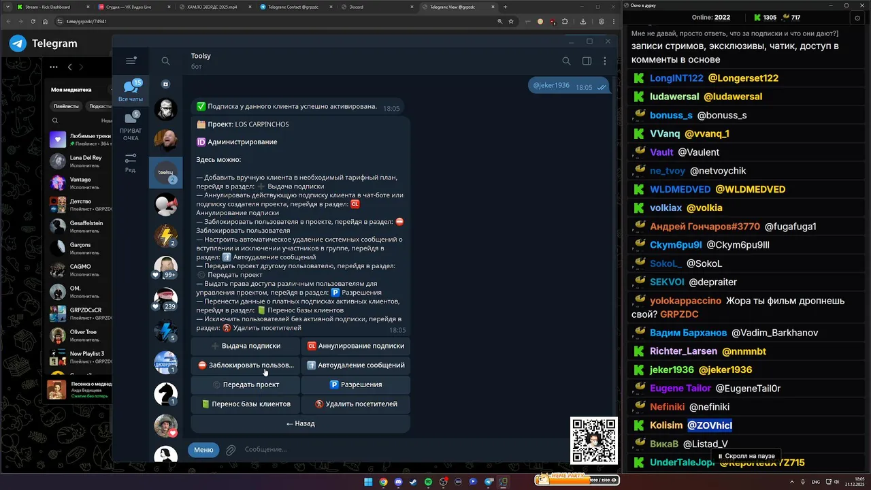Click 'Передать проект' bot button
Viewport: 871px width, 490px height.
246,385
